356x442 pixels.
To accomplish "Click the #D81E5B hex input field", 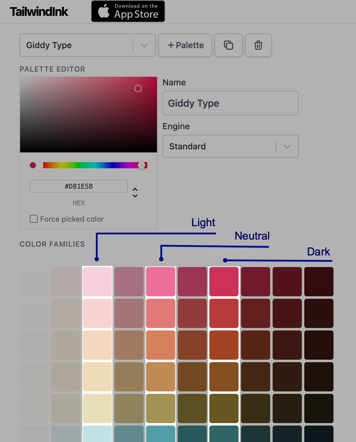I will (79, 186).
